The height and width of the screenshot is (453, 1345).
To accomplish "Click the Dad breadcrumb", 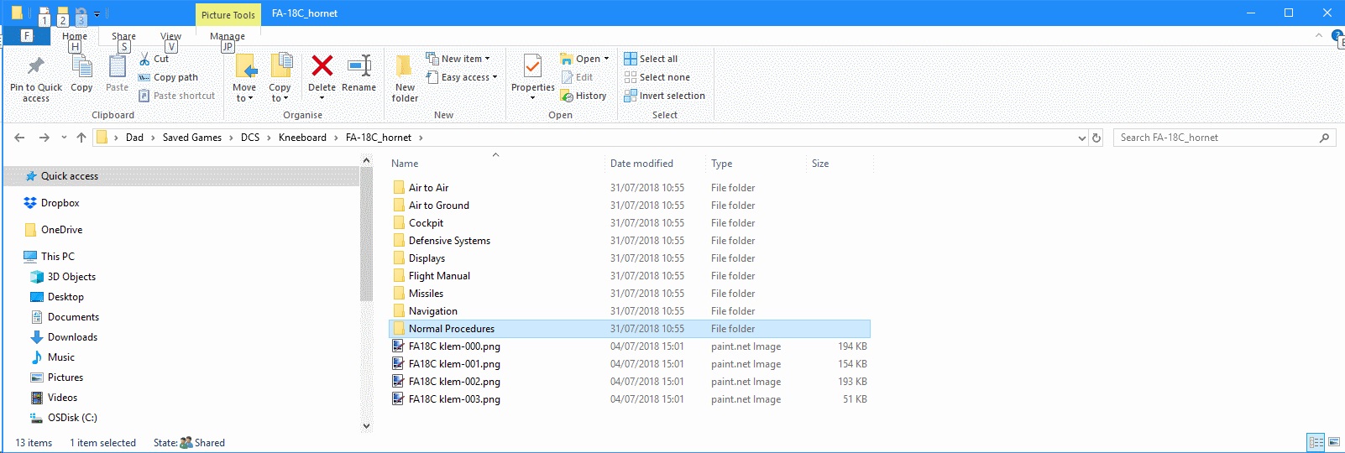I will click(134, 138).
